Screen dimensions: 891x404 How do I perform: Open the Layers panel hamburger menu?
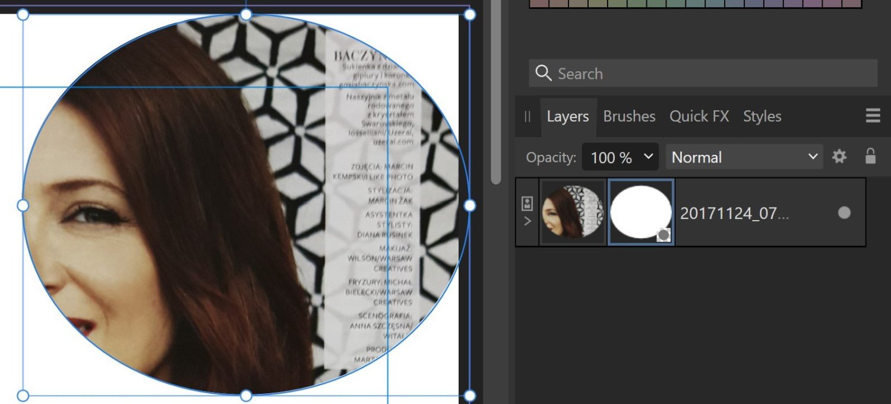(x=873, y=116)
